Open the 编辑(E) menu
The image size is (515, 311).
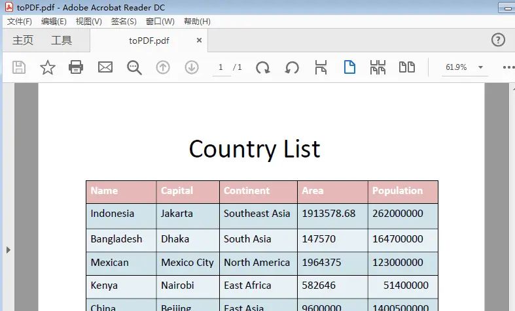point(54,22)
